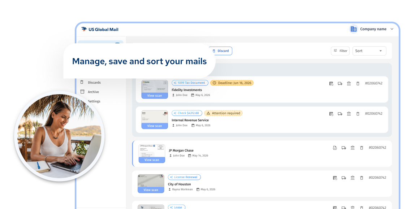The width and height of the screenshot is (415, 209).
Task: Click the Discard button in toolbar
Action: coord(220,51)
